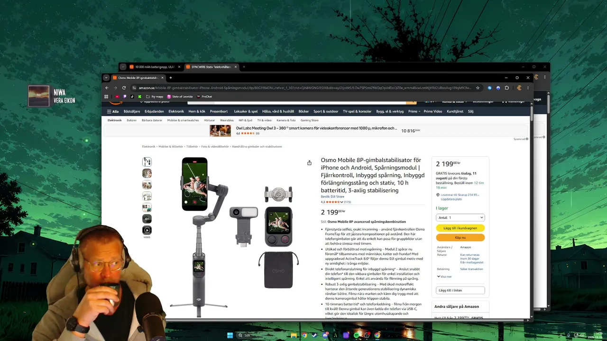Select Datorer in the electronics subnav
This screenshot has width=607, height=341.
pos(132,120)
